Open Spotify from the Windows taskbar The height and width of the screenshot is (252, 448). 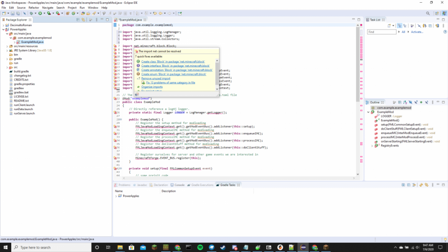(200, 247)
